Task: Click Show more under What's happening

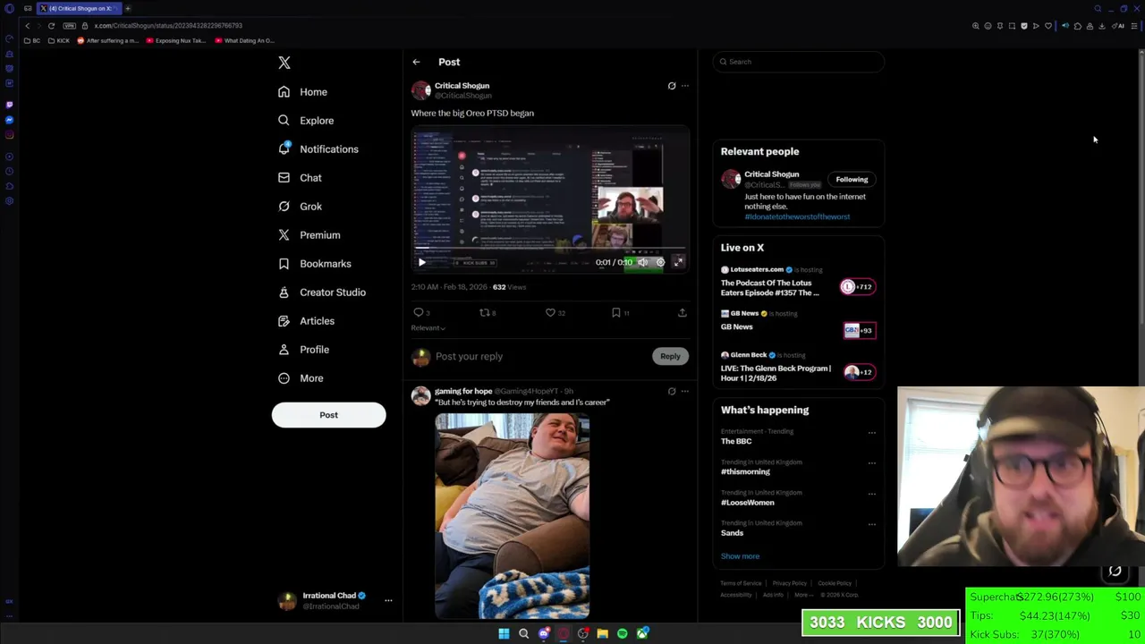Action: coord(740,556)
